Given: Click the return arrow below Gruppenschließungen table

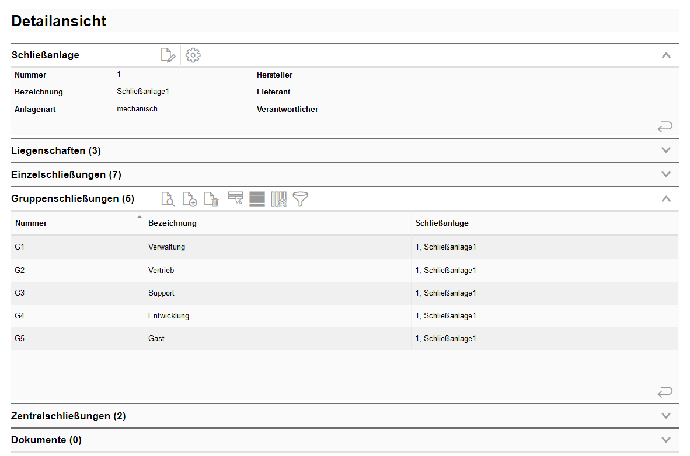Looking at the screenshot, I should 665,392.
